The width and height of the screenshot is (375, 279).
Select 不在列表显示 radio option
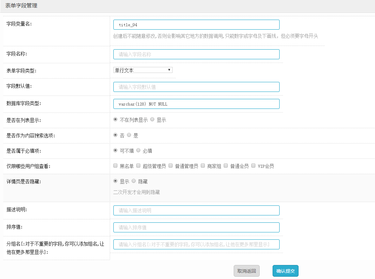point(115,120)
